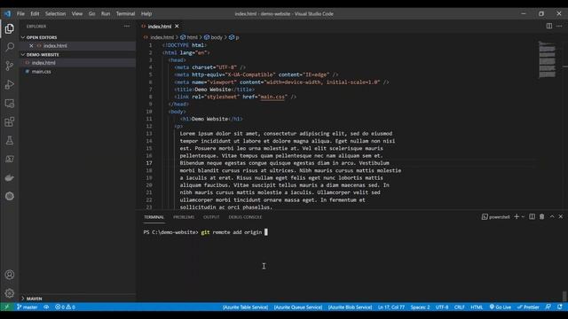The image size is (568, 319).
Task: Click Azurite Queue Service status item
Action: (x=298, y=307)
